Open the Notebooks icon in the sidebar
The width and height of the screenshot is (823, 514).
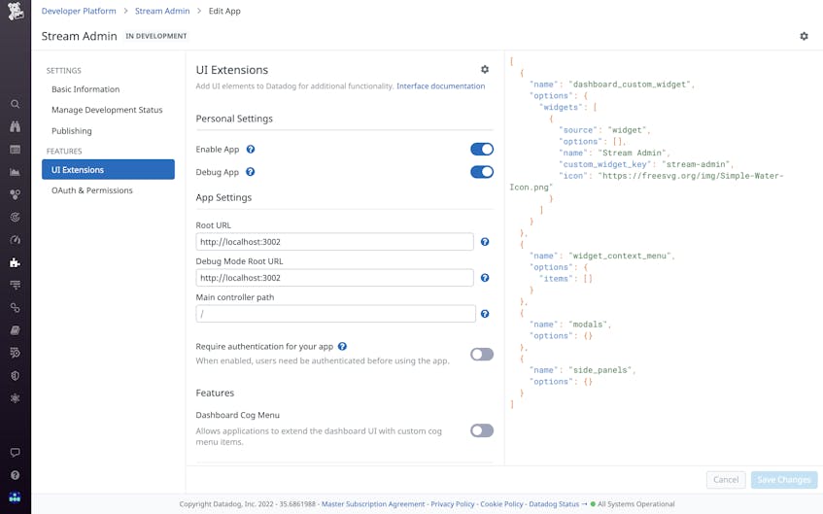point(16,330)
